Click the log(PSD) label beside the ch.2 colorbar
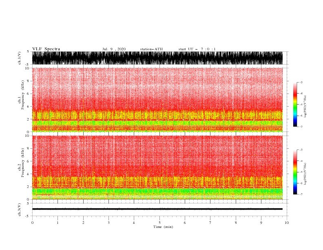The width and height of the screenshot is (323, 250). [x=305, y=174]
